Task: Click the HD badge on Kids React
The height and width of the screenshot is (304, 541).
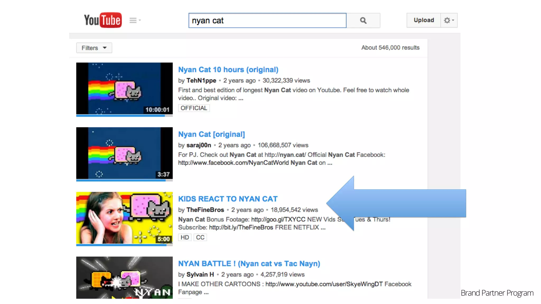Action: (185, 237)
